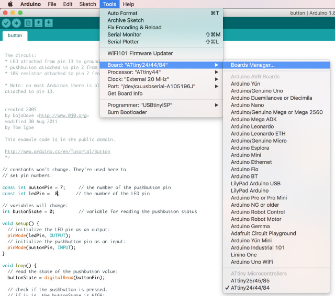Viewport: 335px width, 296px height.
Task: Click the Open sketch up-arrow icon
Action: [x=38, y=23]
